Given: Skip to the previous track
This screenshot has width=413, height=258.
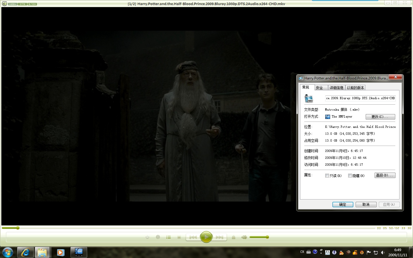Looking at the screenshot, I should 193,237.
